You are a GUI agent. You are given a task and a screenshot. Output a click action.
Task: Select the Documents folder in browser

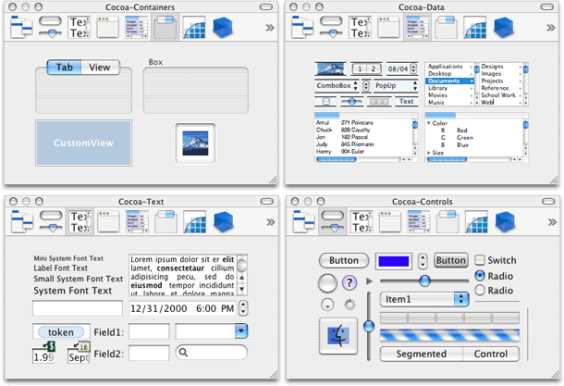coord(449,81)
